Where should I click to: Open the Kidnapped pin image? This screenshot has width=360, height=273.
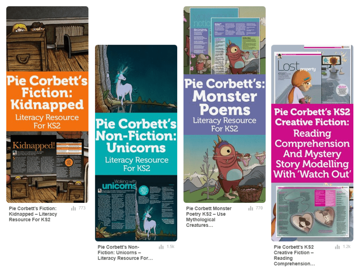click(x=47, y=105)
